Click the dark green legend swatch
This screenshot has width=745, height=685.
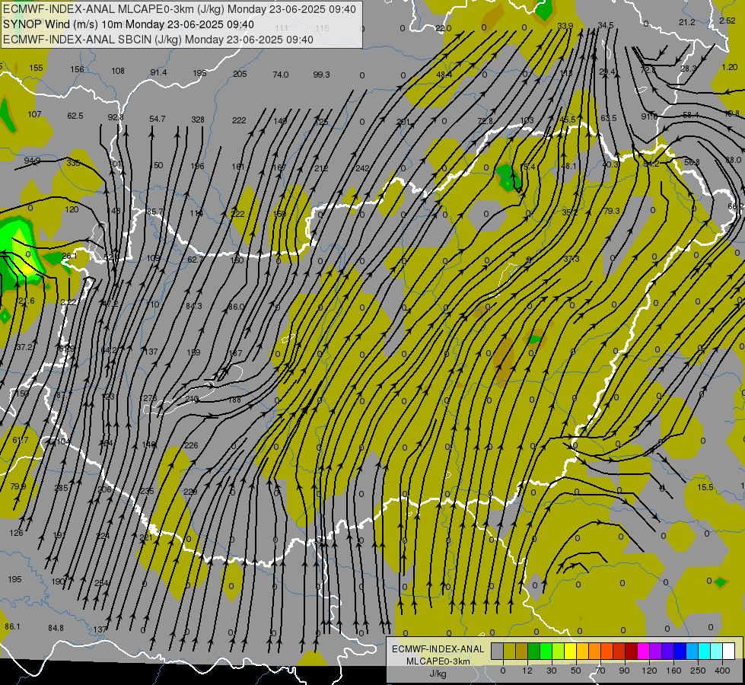point(533,652)
